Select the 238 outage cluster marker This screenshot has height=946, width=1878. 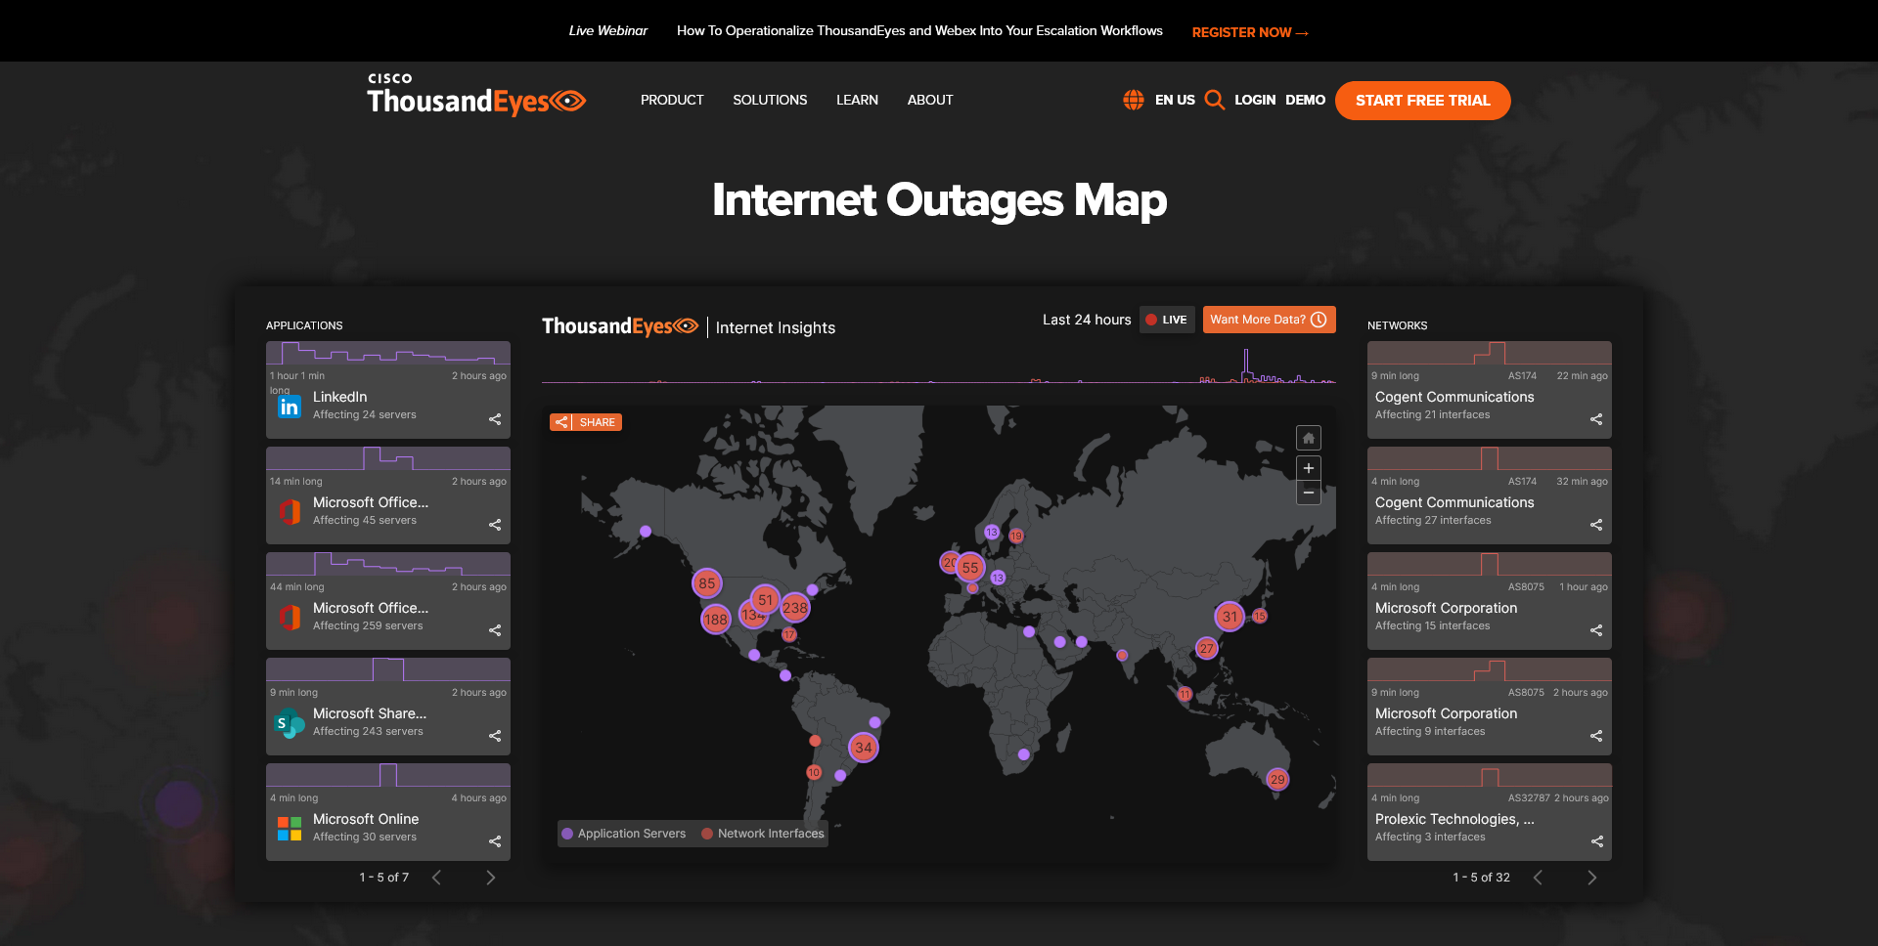pyautogui.click(x=795, y=608)
